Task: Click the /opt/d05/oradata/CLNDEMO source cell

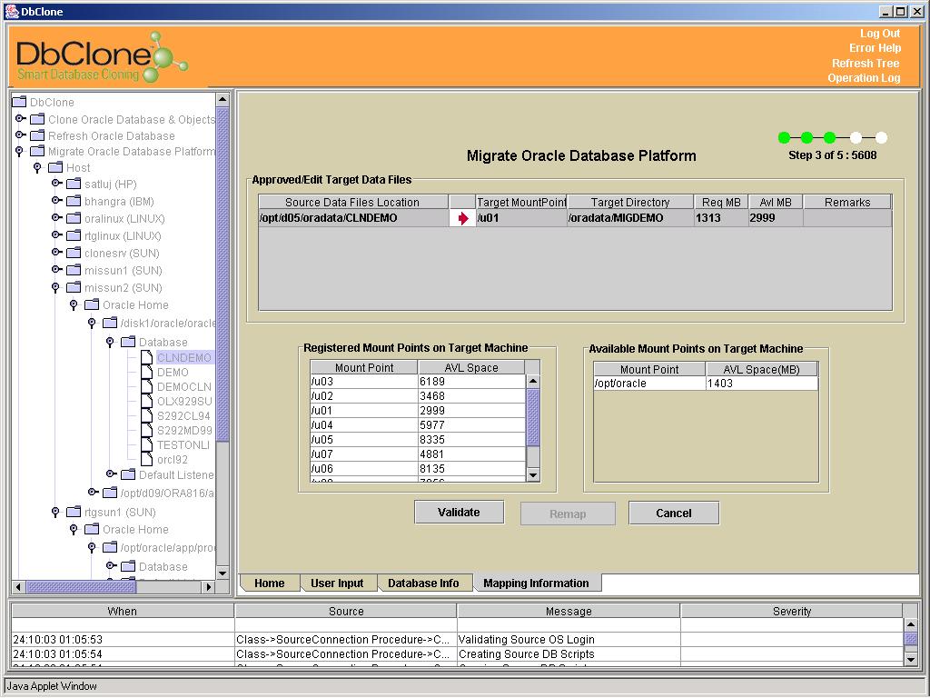Action: [353, 218]
